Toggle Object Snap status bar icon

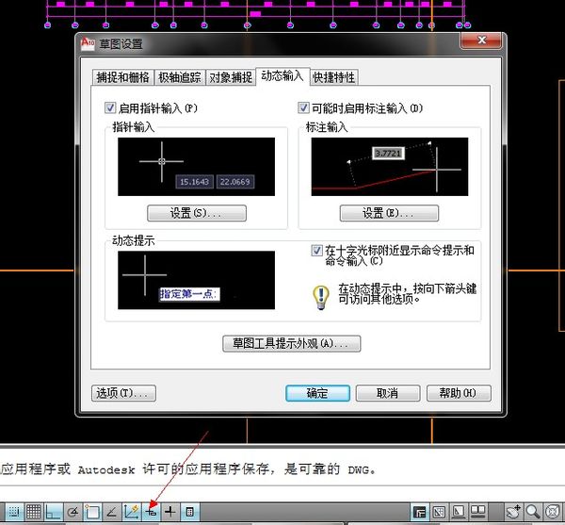pyautogui.click(x=92, y=511)
